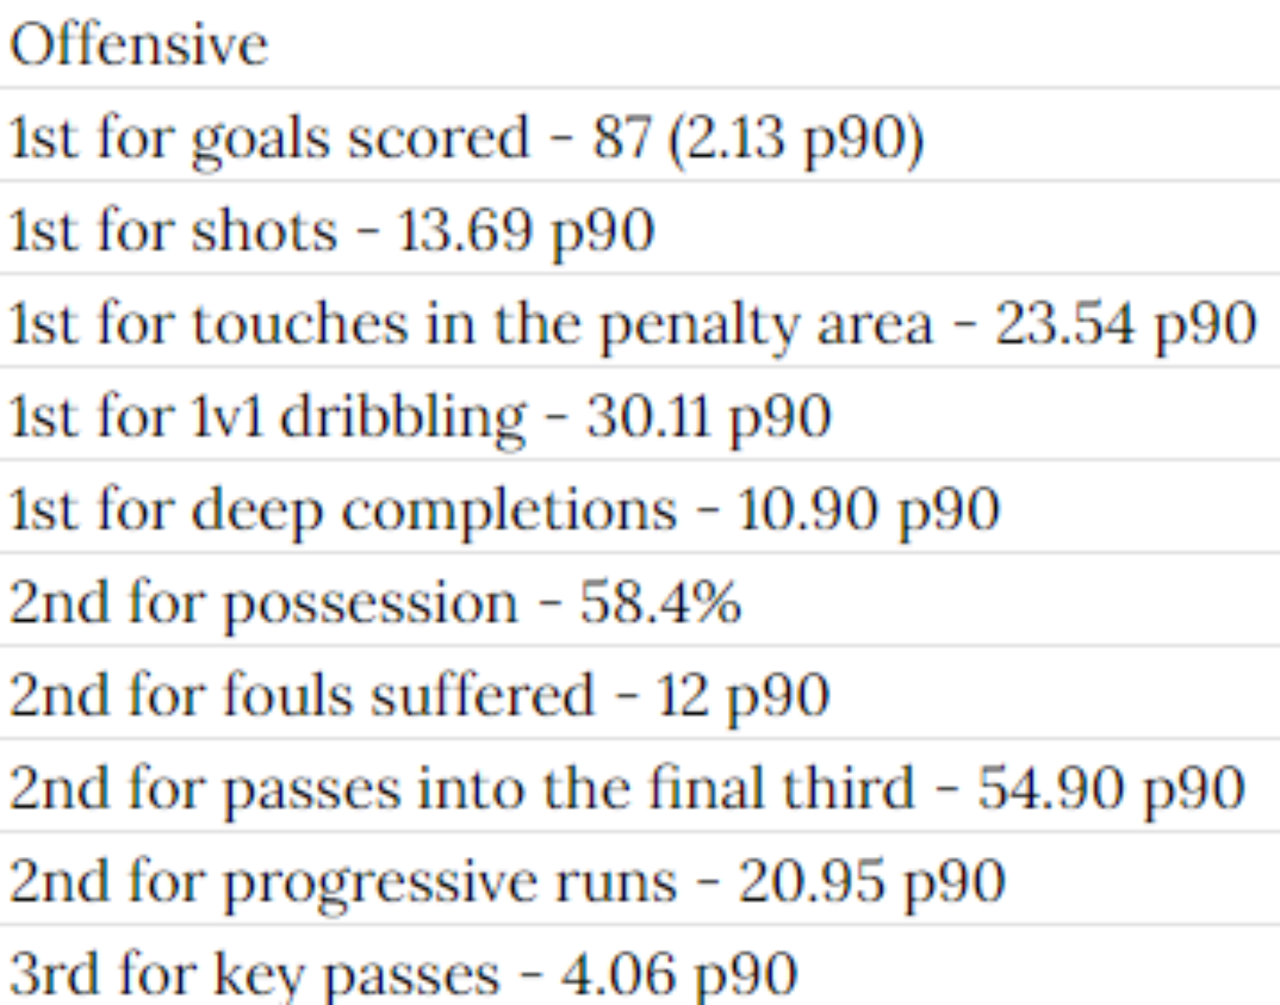Select the 'progressive runs' label
The height and width of the screenshot is (1005, 1280).
tap(450, 883)
